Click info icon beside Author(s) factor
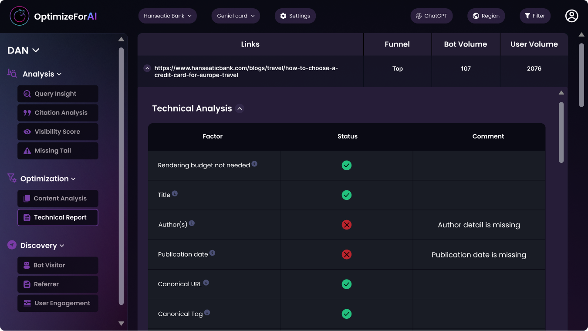 coord(192,223)
